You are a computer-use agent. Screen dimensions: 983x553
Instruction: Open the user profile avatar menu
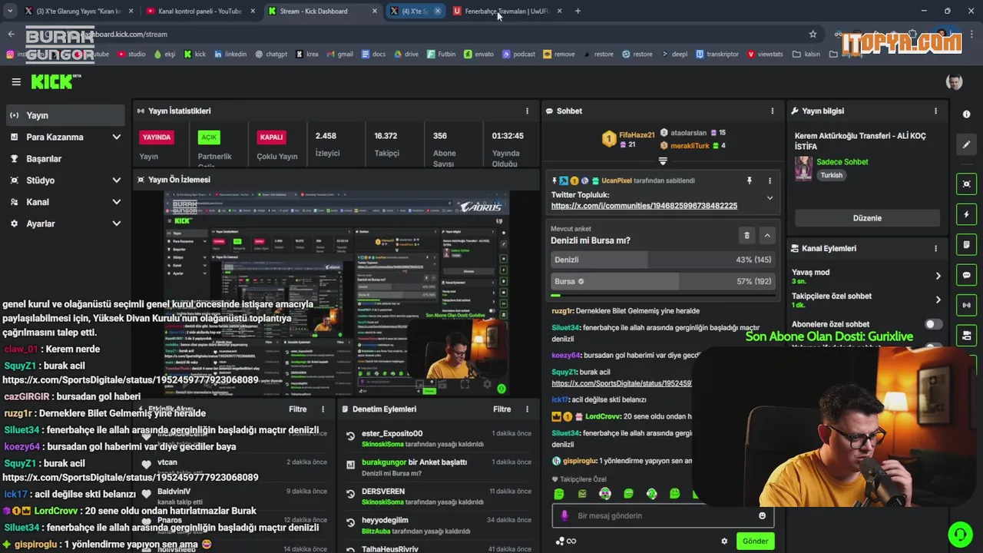[x=954, y=81]
